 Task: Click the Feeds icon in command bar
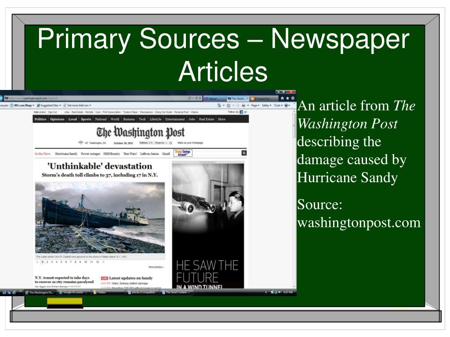[x=229, y=105]
